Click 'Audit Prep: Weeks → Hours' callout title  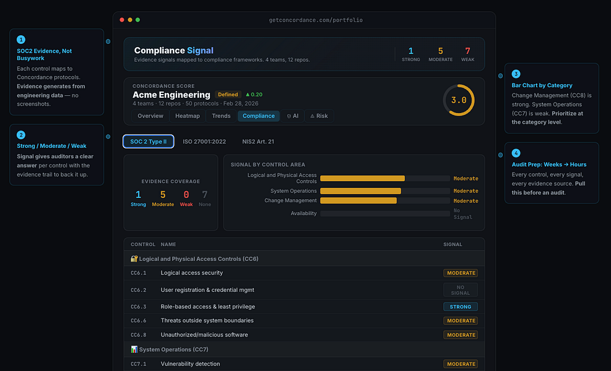tap(549, 164)
